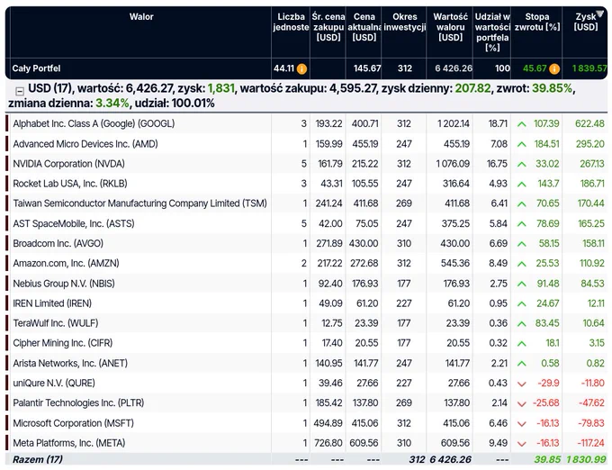Open TeraWulf Inc. (WULF)
Image resolution: width=612 pixels, height=470 pixels.
pyautogui.click(x=56, y=323)
